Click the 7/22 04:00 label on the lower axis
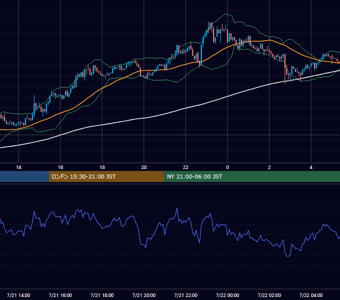The width and height of the screenshot is (340, 300). pos(311,295)
